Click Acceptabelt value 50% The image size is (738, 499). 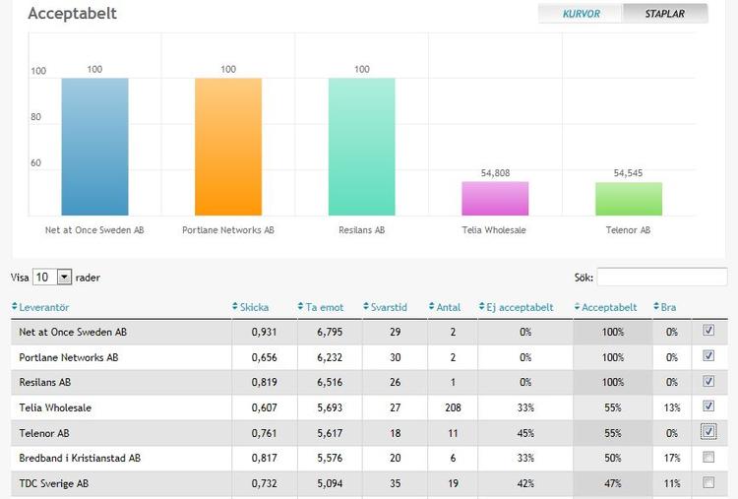(613, 458)
